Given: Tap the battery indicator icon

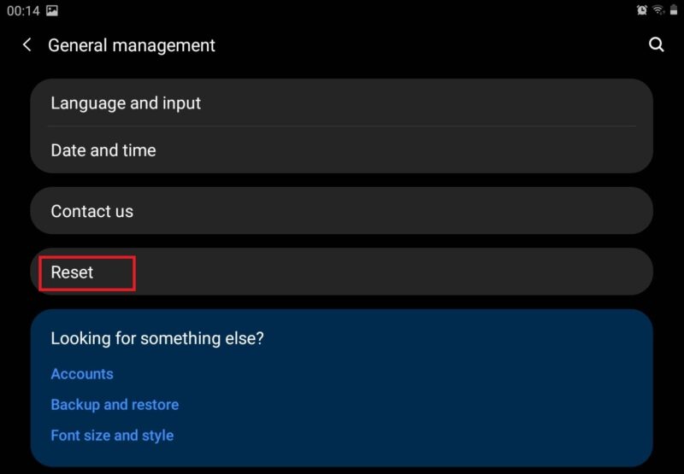Looking at the screenshot, I should click(x=674, y=10).
